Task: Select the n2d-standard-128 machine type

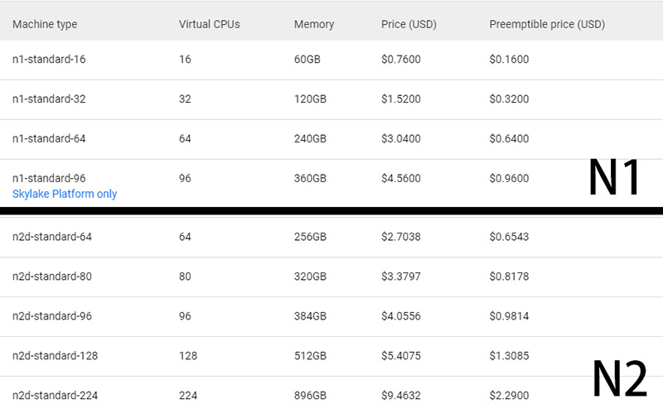Action: [x=55, y=356]
